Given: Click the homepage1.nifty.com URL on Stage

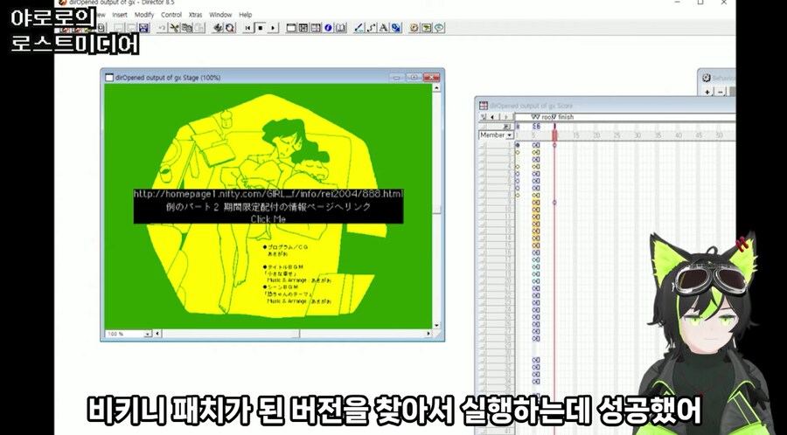Looking at the screenshot, I should pos(268,194).
